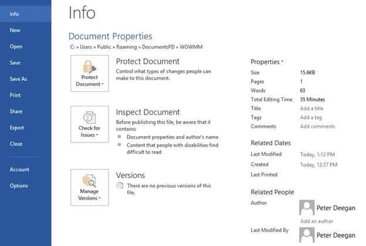Click the small versions file icon

tap(120, 186)
